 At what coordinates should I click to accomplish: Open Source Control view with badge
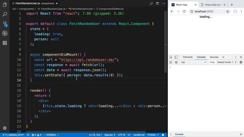coord(5,24)
